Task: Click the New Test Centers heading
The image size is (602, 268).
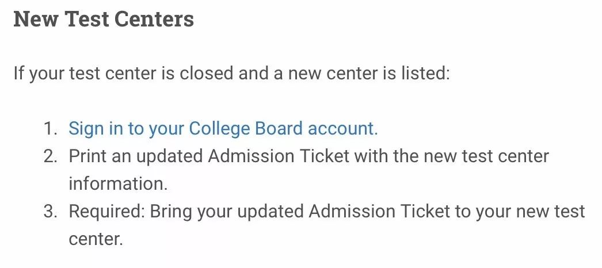Action: point(104,19)
